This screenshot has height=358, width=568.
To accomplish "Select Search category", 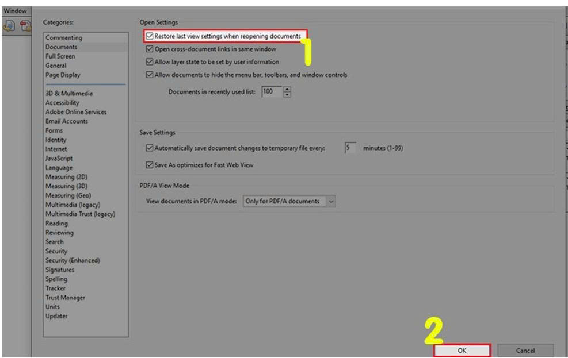I will pyautogui.click(x=54, y=242).
